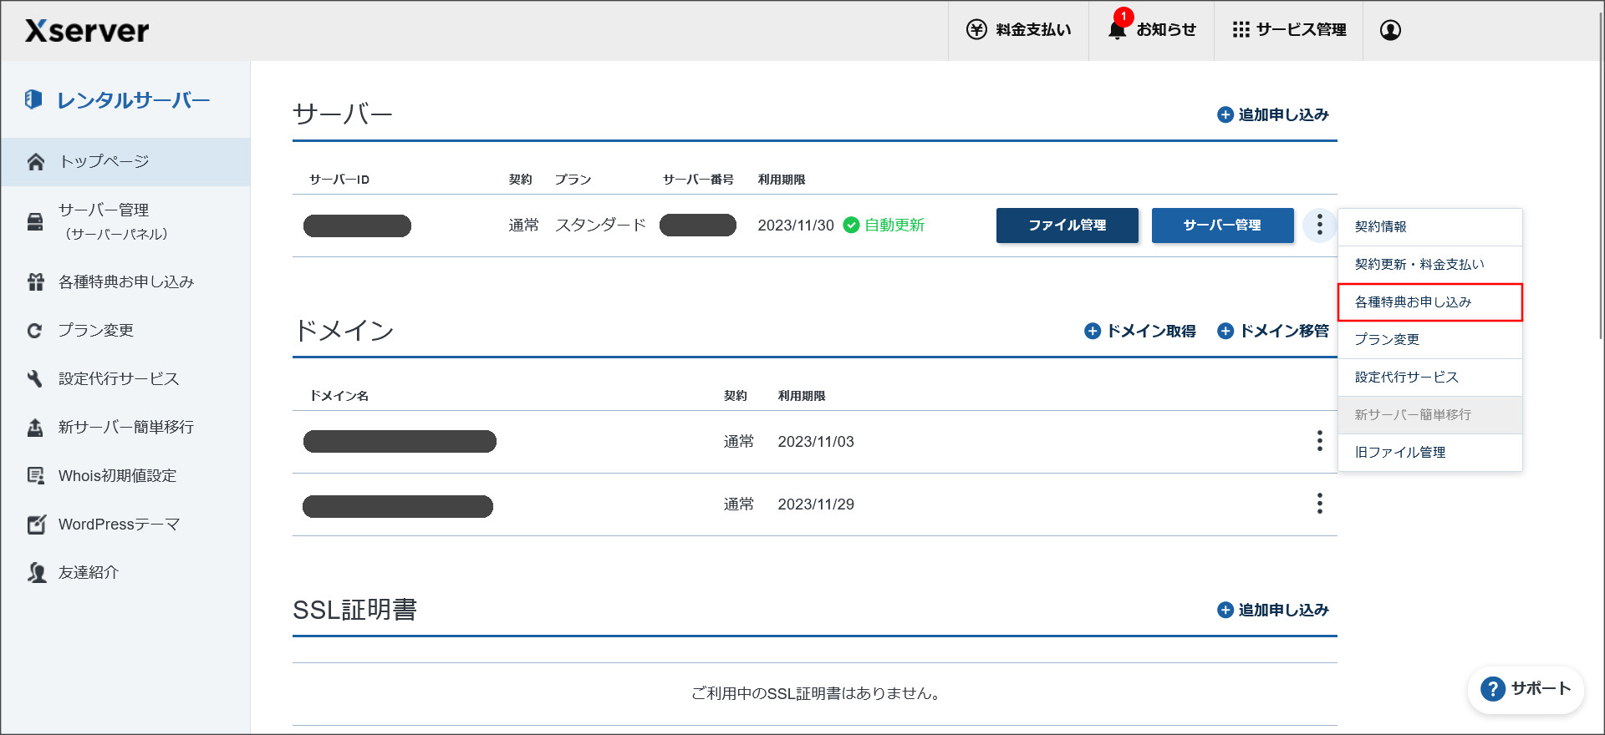
Task: Open WordPressテーマ in sidebar
Action: [125, 525]
